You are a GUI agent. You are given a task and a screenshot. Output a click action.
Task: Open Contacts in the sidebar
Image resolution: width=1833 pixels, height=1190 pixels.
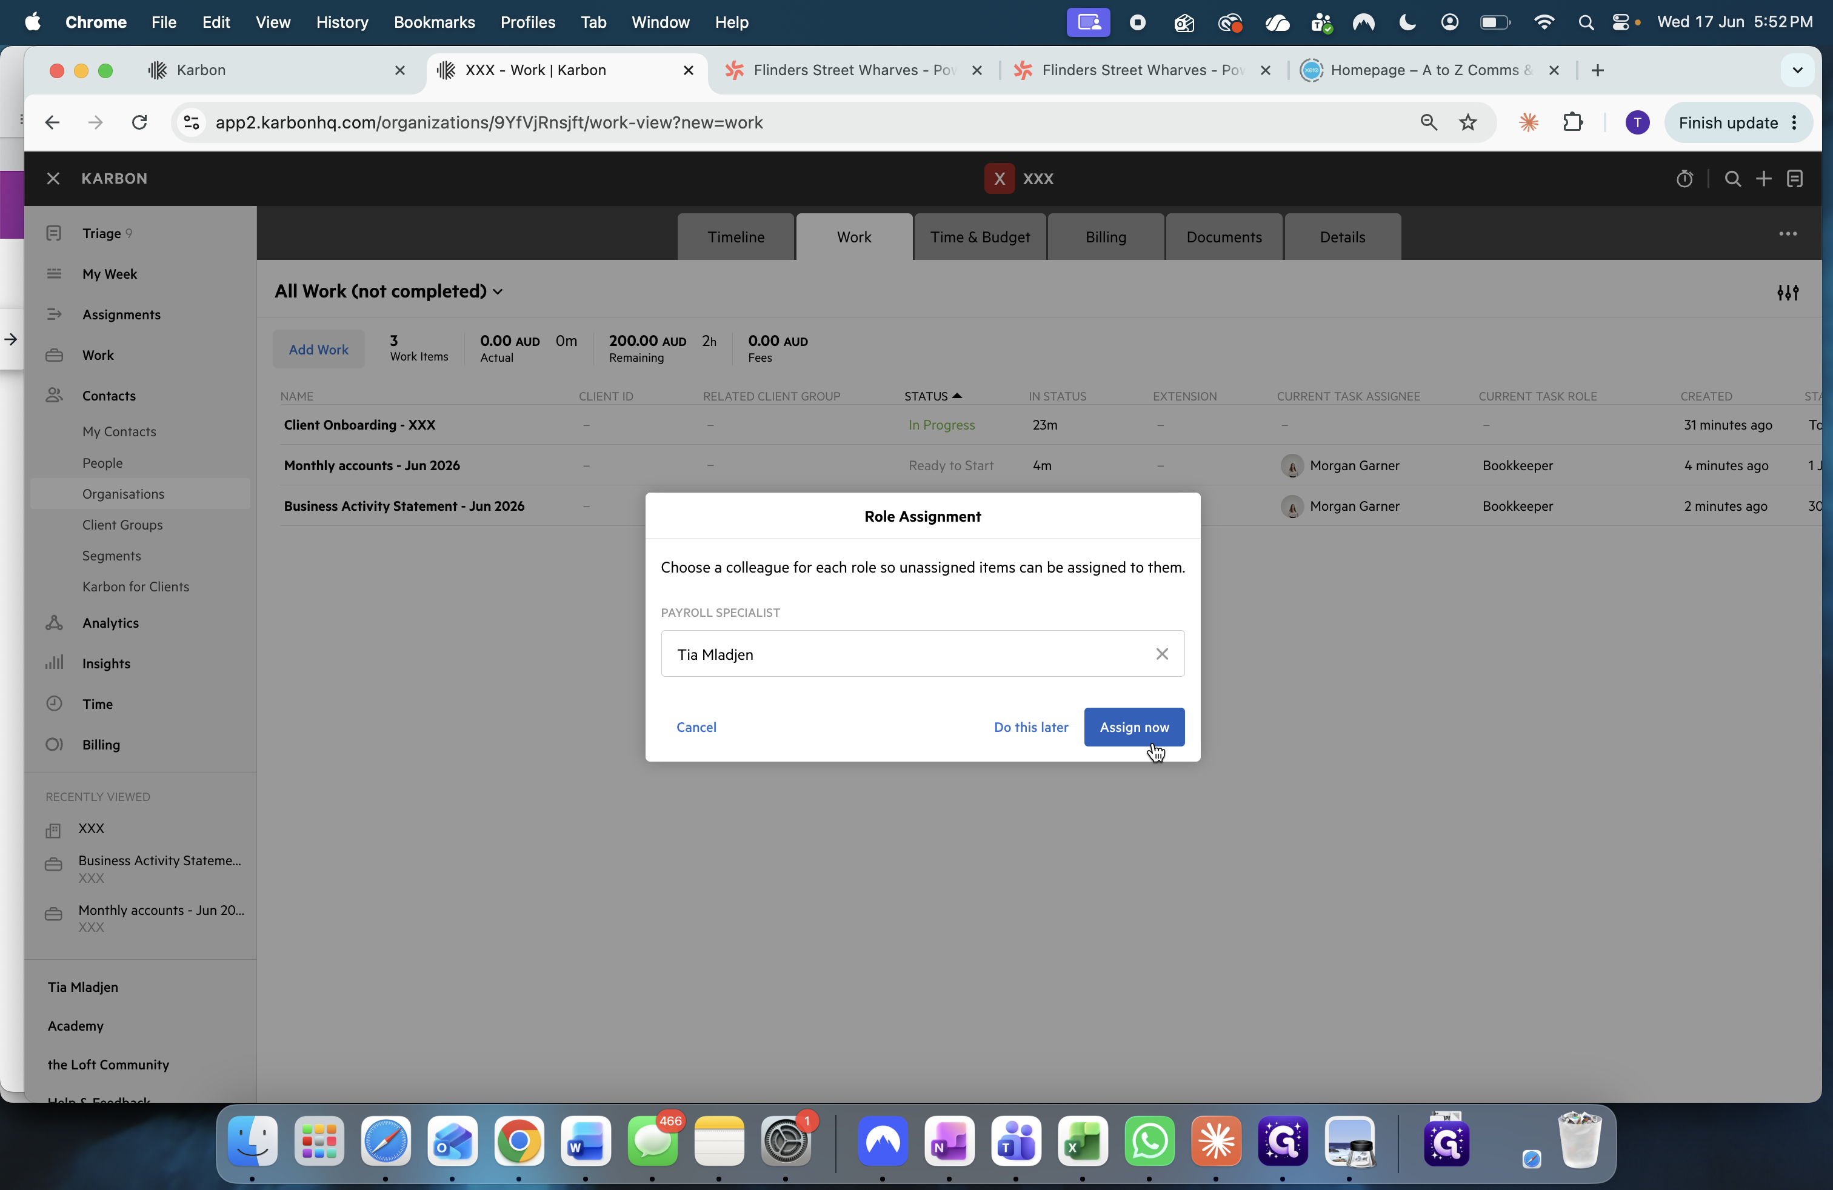[109, 395]
